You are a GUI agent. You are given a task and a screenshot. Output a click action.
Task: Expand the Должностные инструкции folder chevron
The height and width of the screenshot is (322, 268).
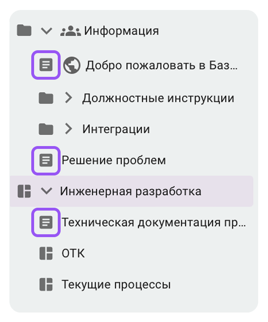pos(69,98)
